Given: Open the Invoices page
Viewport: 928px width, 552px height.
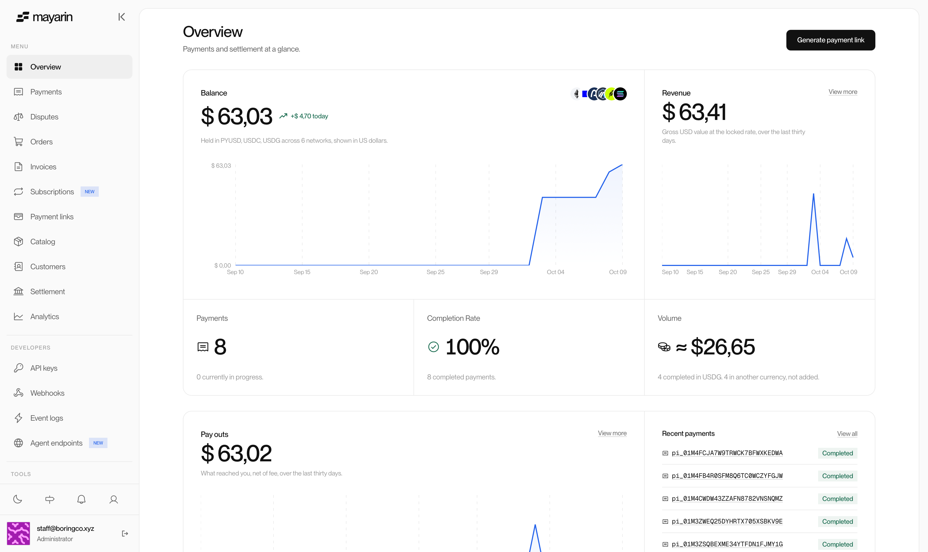Looking at the screenshot, I should (x=69, y=167).
